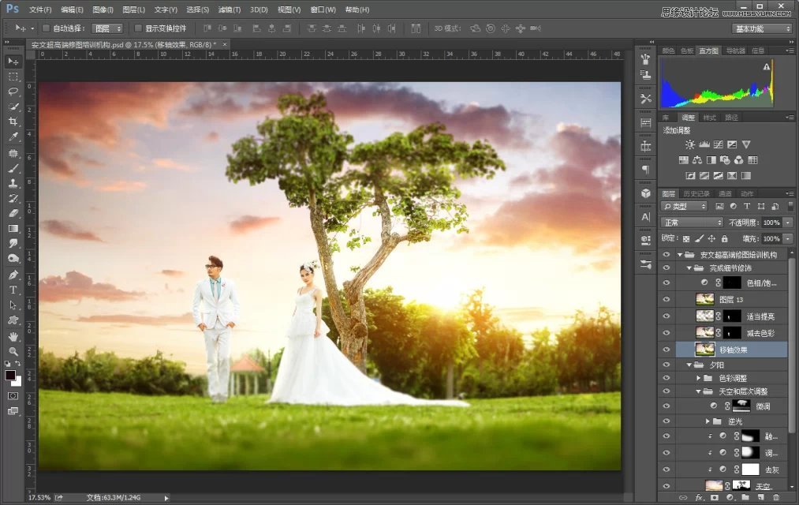Click the Create new layer button
The height and width of the screenshot is (505, 799).
click(x=760, y=497)
